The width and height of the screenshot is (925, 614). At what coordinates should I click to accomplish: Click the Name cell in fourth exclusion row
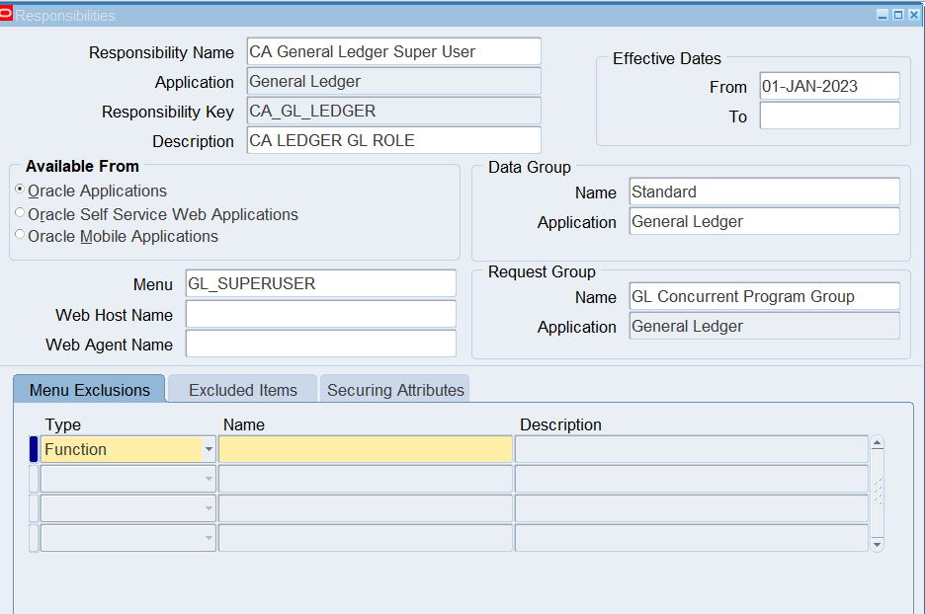[x=366, y=538]
